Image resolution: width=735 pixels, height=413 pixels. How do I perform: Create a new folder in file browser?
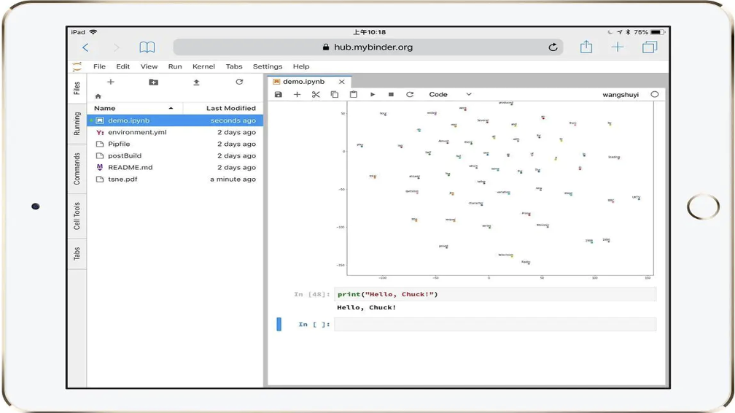tap(153, 82)
